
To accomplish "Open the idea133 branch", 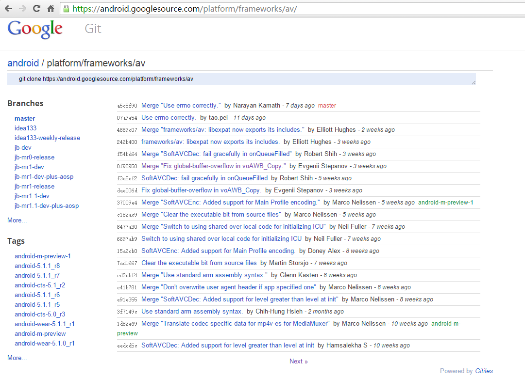I will pos(25,128).
